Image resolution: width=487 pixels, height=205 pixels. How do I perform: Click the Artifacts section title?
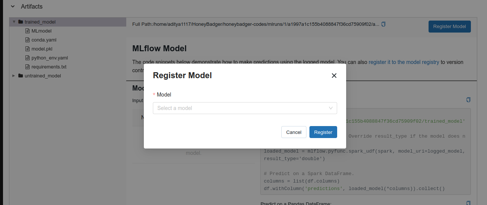[x=32, y=6]
